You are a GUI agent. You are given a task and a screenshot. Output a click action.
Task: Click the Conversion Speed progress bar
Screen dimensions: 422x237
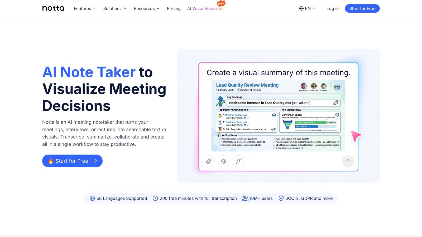(x=316, y=125)
